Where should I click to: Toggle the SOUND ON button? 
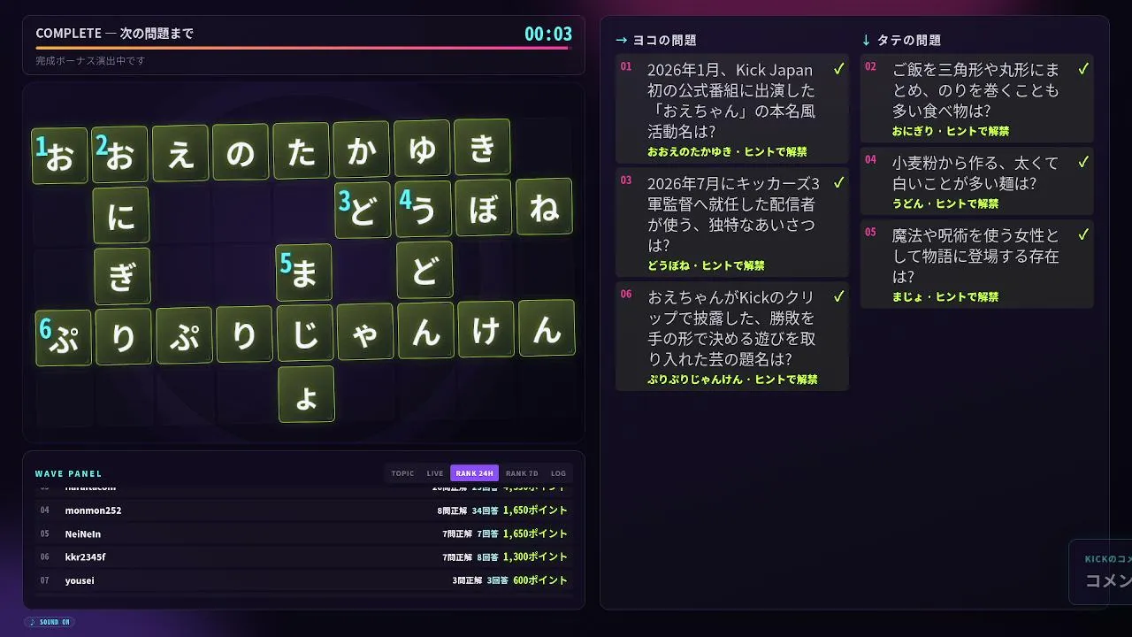tap(50, 622)
